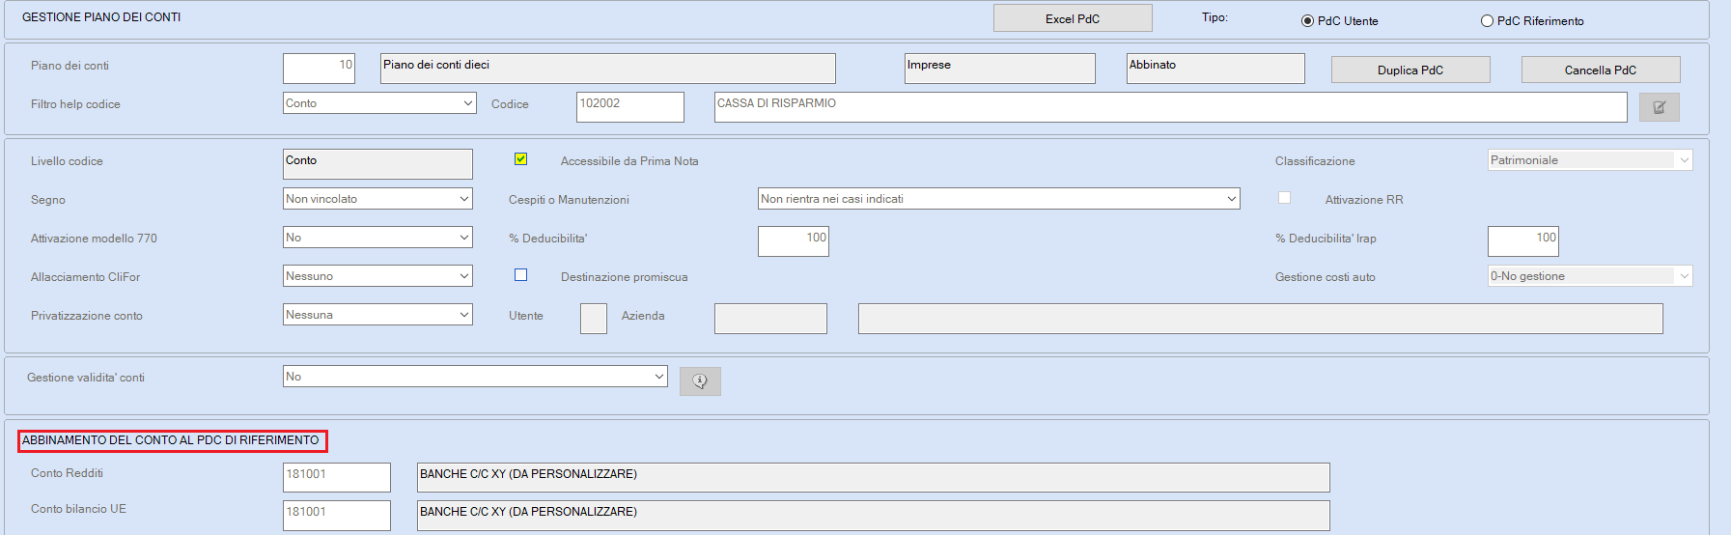The image size is (1731, 535).
Task: Click the Duplica PdC button
Action: pos(1410,70)
